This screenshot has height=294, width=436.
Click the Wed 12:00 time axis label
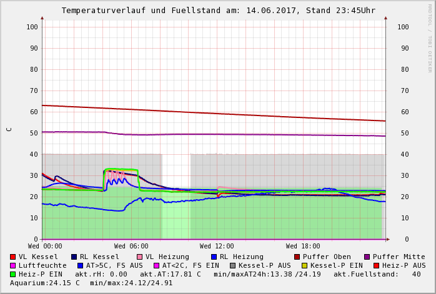point(217,247)
